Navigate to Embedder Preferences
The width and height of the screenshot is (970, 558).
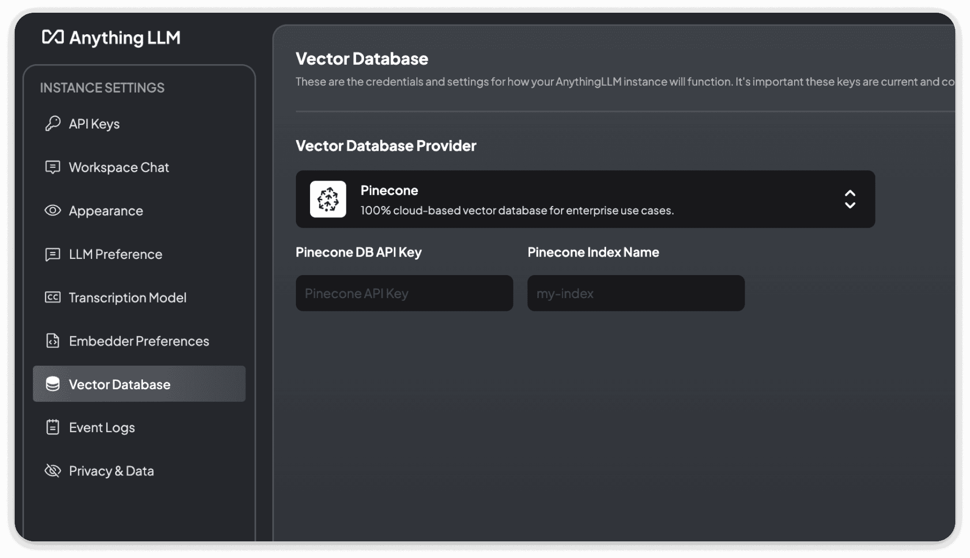coord(139,340)
